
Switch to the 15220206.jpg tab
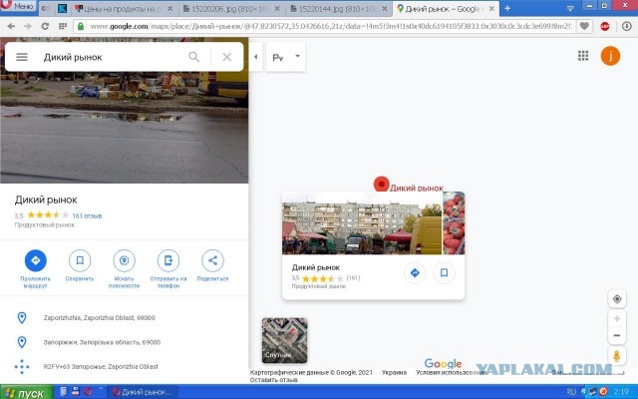tap(232, 9)
